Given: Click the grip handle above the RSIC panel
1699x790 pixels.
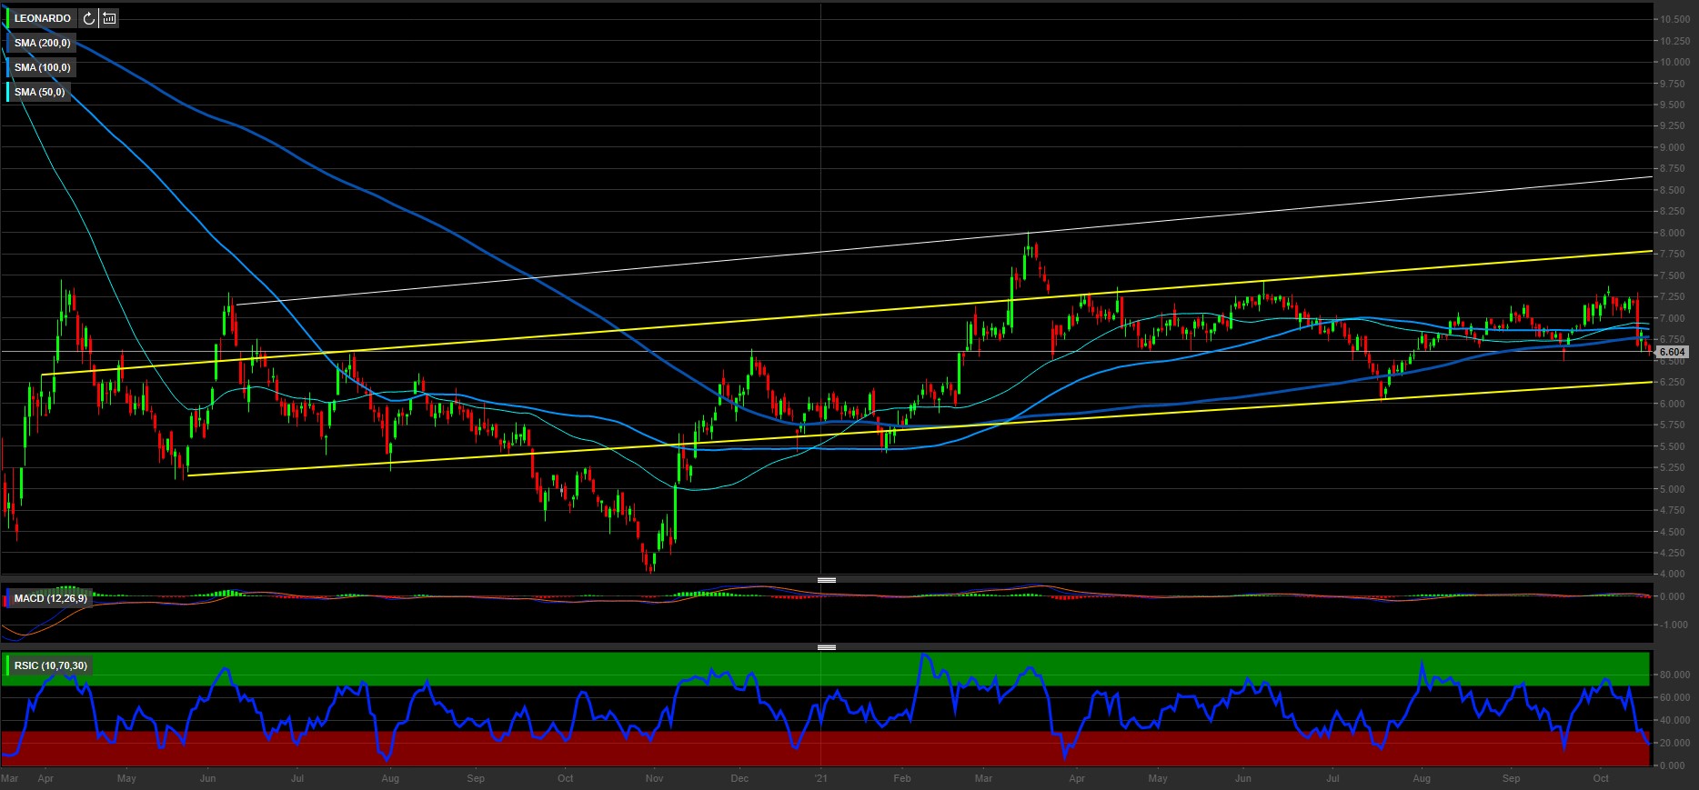Looking at the screenshot, I should pos(827,647).
